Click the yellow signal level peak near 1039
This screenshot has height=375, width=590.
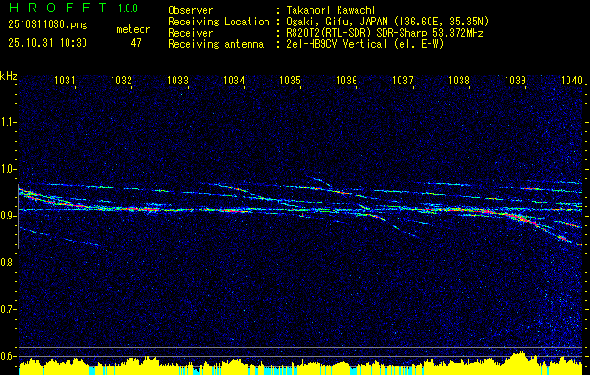521,362
